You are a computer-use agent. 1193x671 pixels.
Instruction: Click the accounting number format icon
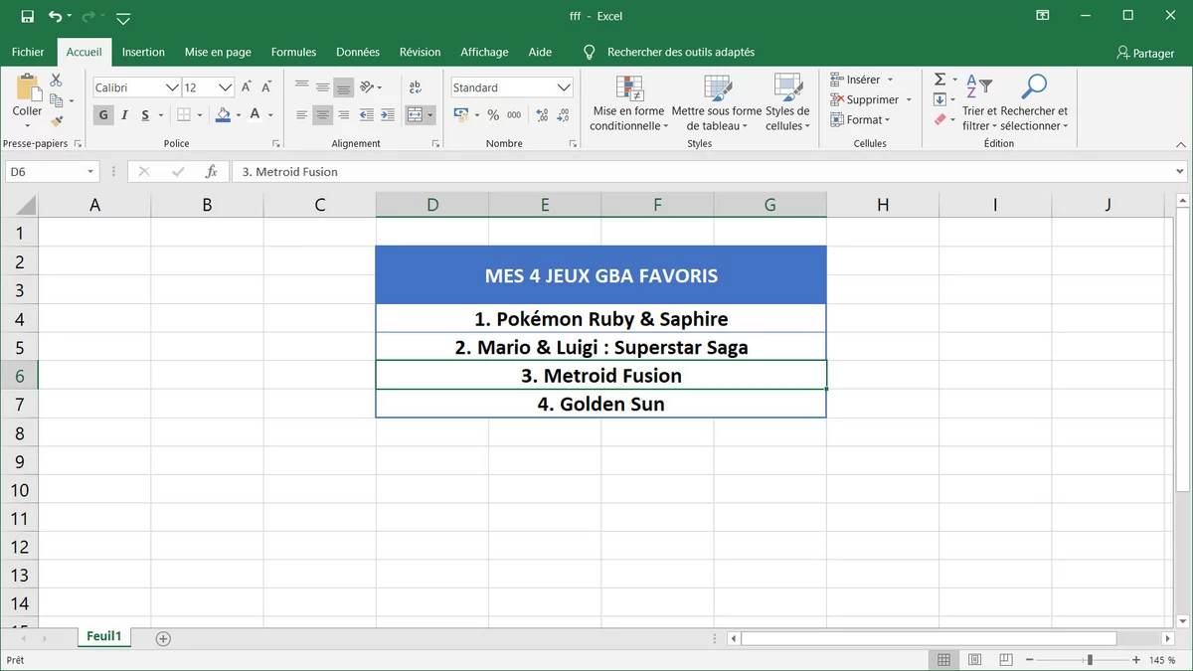pos(461,115)
